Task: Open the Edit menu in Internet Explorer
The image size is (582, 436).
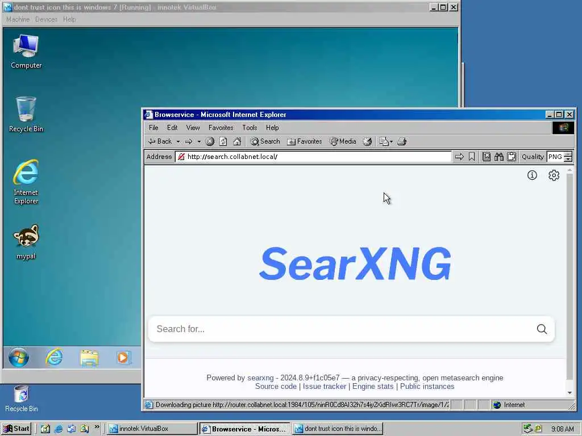Action: tap(172, 128)
